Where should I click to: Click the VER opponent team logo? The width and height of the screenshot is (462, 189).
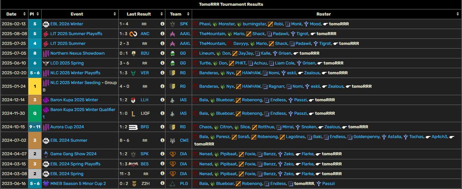coord(133,73)
